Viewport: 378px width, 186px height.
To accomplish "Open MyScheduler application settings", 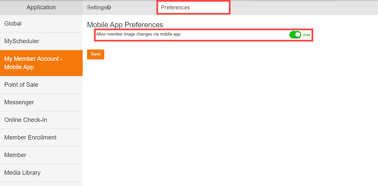I will pyautogui.click(x=41, y=41).
